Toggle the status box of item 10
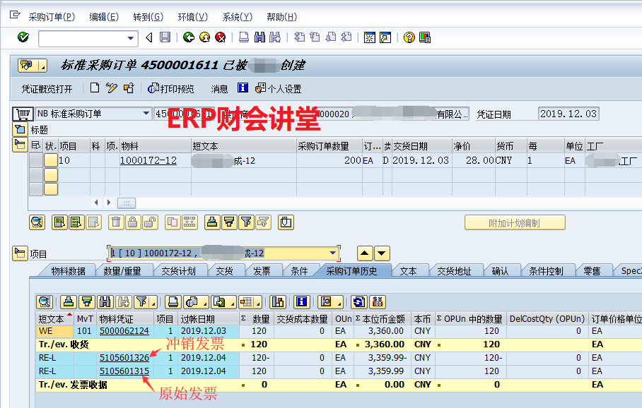The height and width of the screenshot is (408, 642). pos(50,161)
